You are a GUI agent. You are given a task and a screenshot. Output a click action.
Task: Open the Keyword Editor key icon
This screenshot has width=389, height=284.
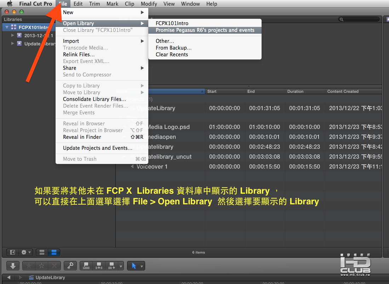coord(70,266)
